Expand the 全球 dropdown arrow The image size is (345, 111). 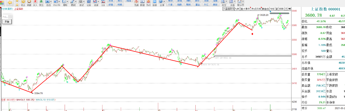pyautogui.click(x=164, y=1)
